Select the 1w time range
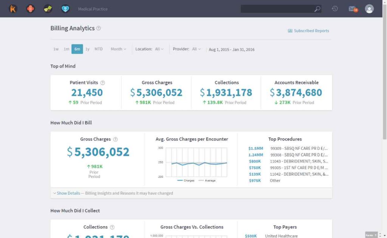Viewport: 387px width, 238px height. point(56,49)
